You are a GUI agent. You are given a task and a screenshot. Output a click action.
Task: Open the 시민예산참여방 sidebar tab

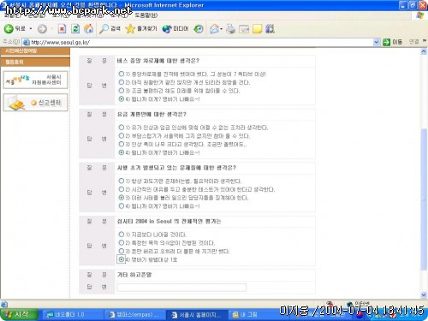pyautogui.click(x=35, y=51)
